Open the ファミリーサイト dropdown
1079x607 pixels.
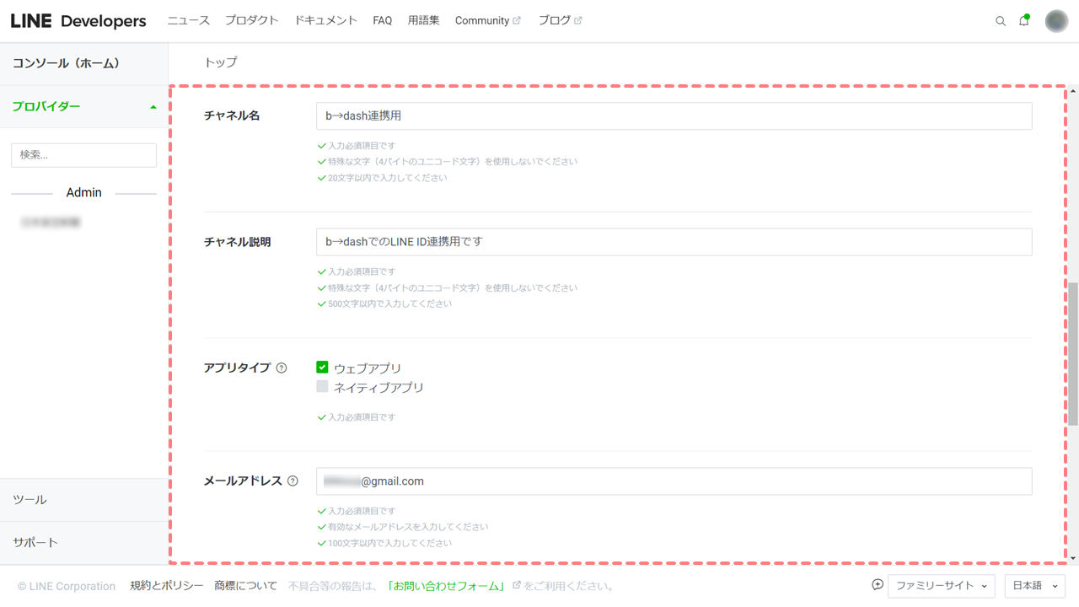coord(942,585)
